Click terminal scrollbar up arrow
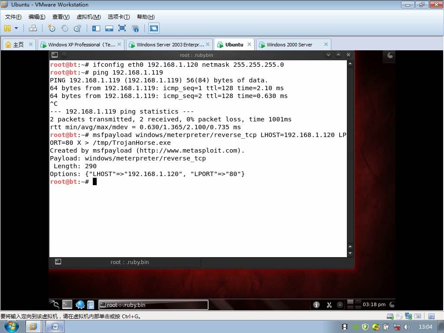This screenshot has width=444, height=333. point(350,64)
